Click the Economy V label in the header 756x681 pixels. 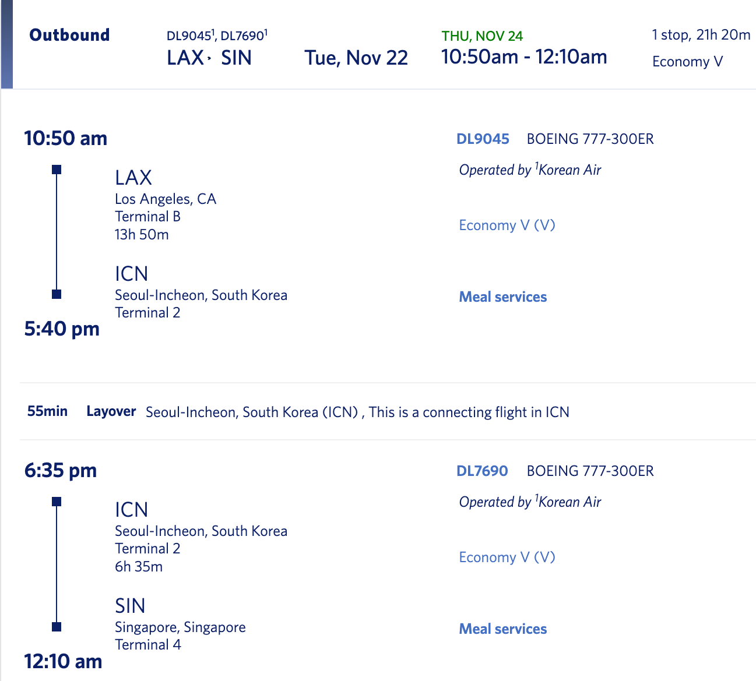687,62
